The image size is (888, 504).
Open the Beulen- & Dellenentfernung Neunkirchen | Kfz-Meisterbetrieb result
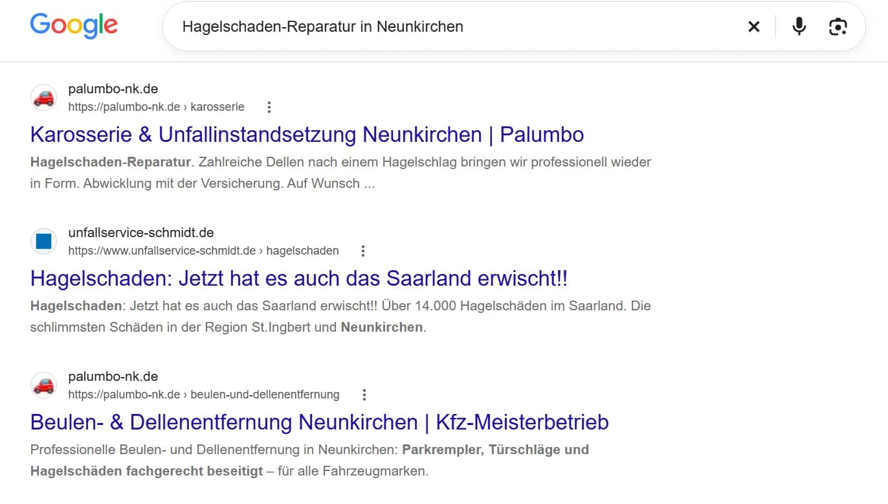320,422
